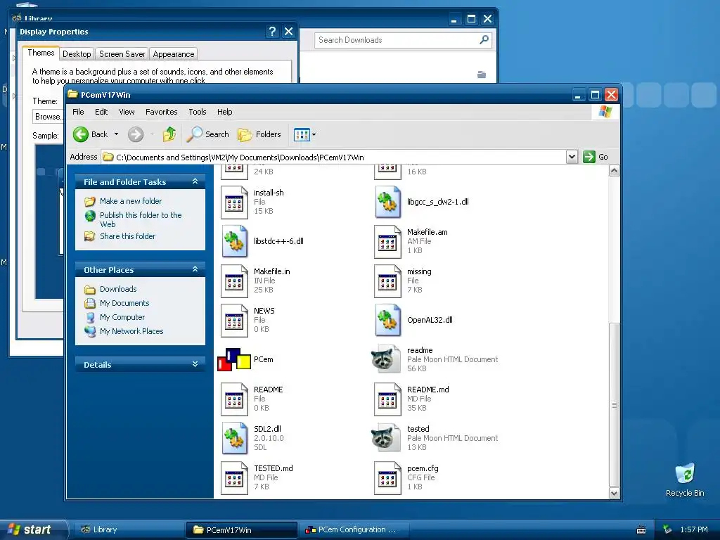Go to My Documents link

[124, 303]
